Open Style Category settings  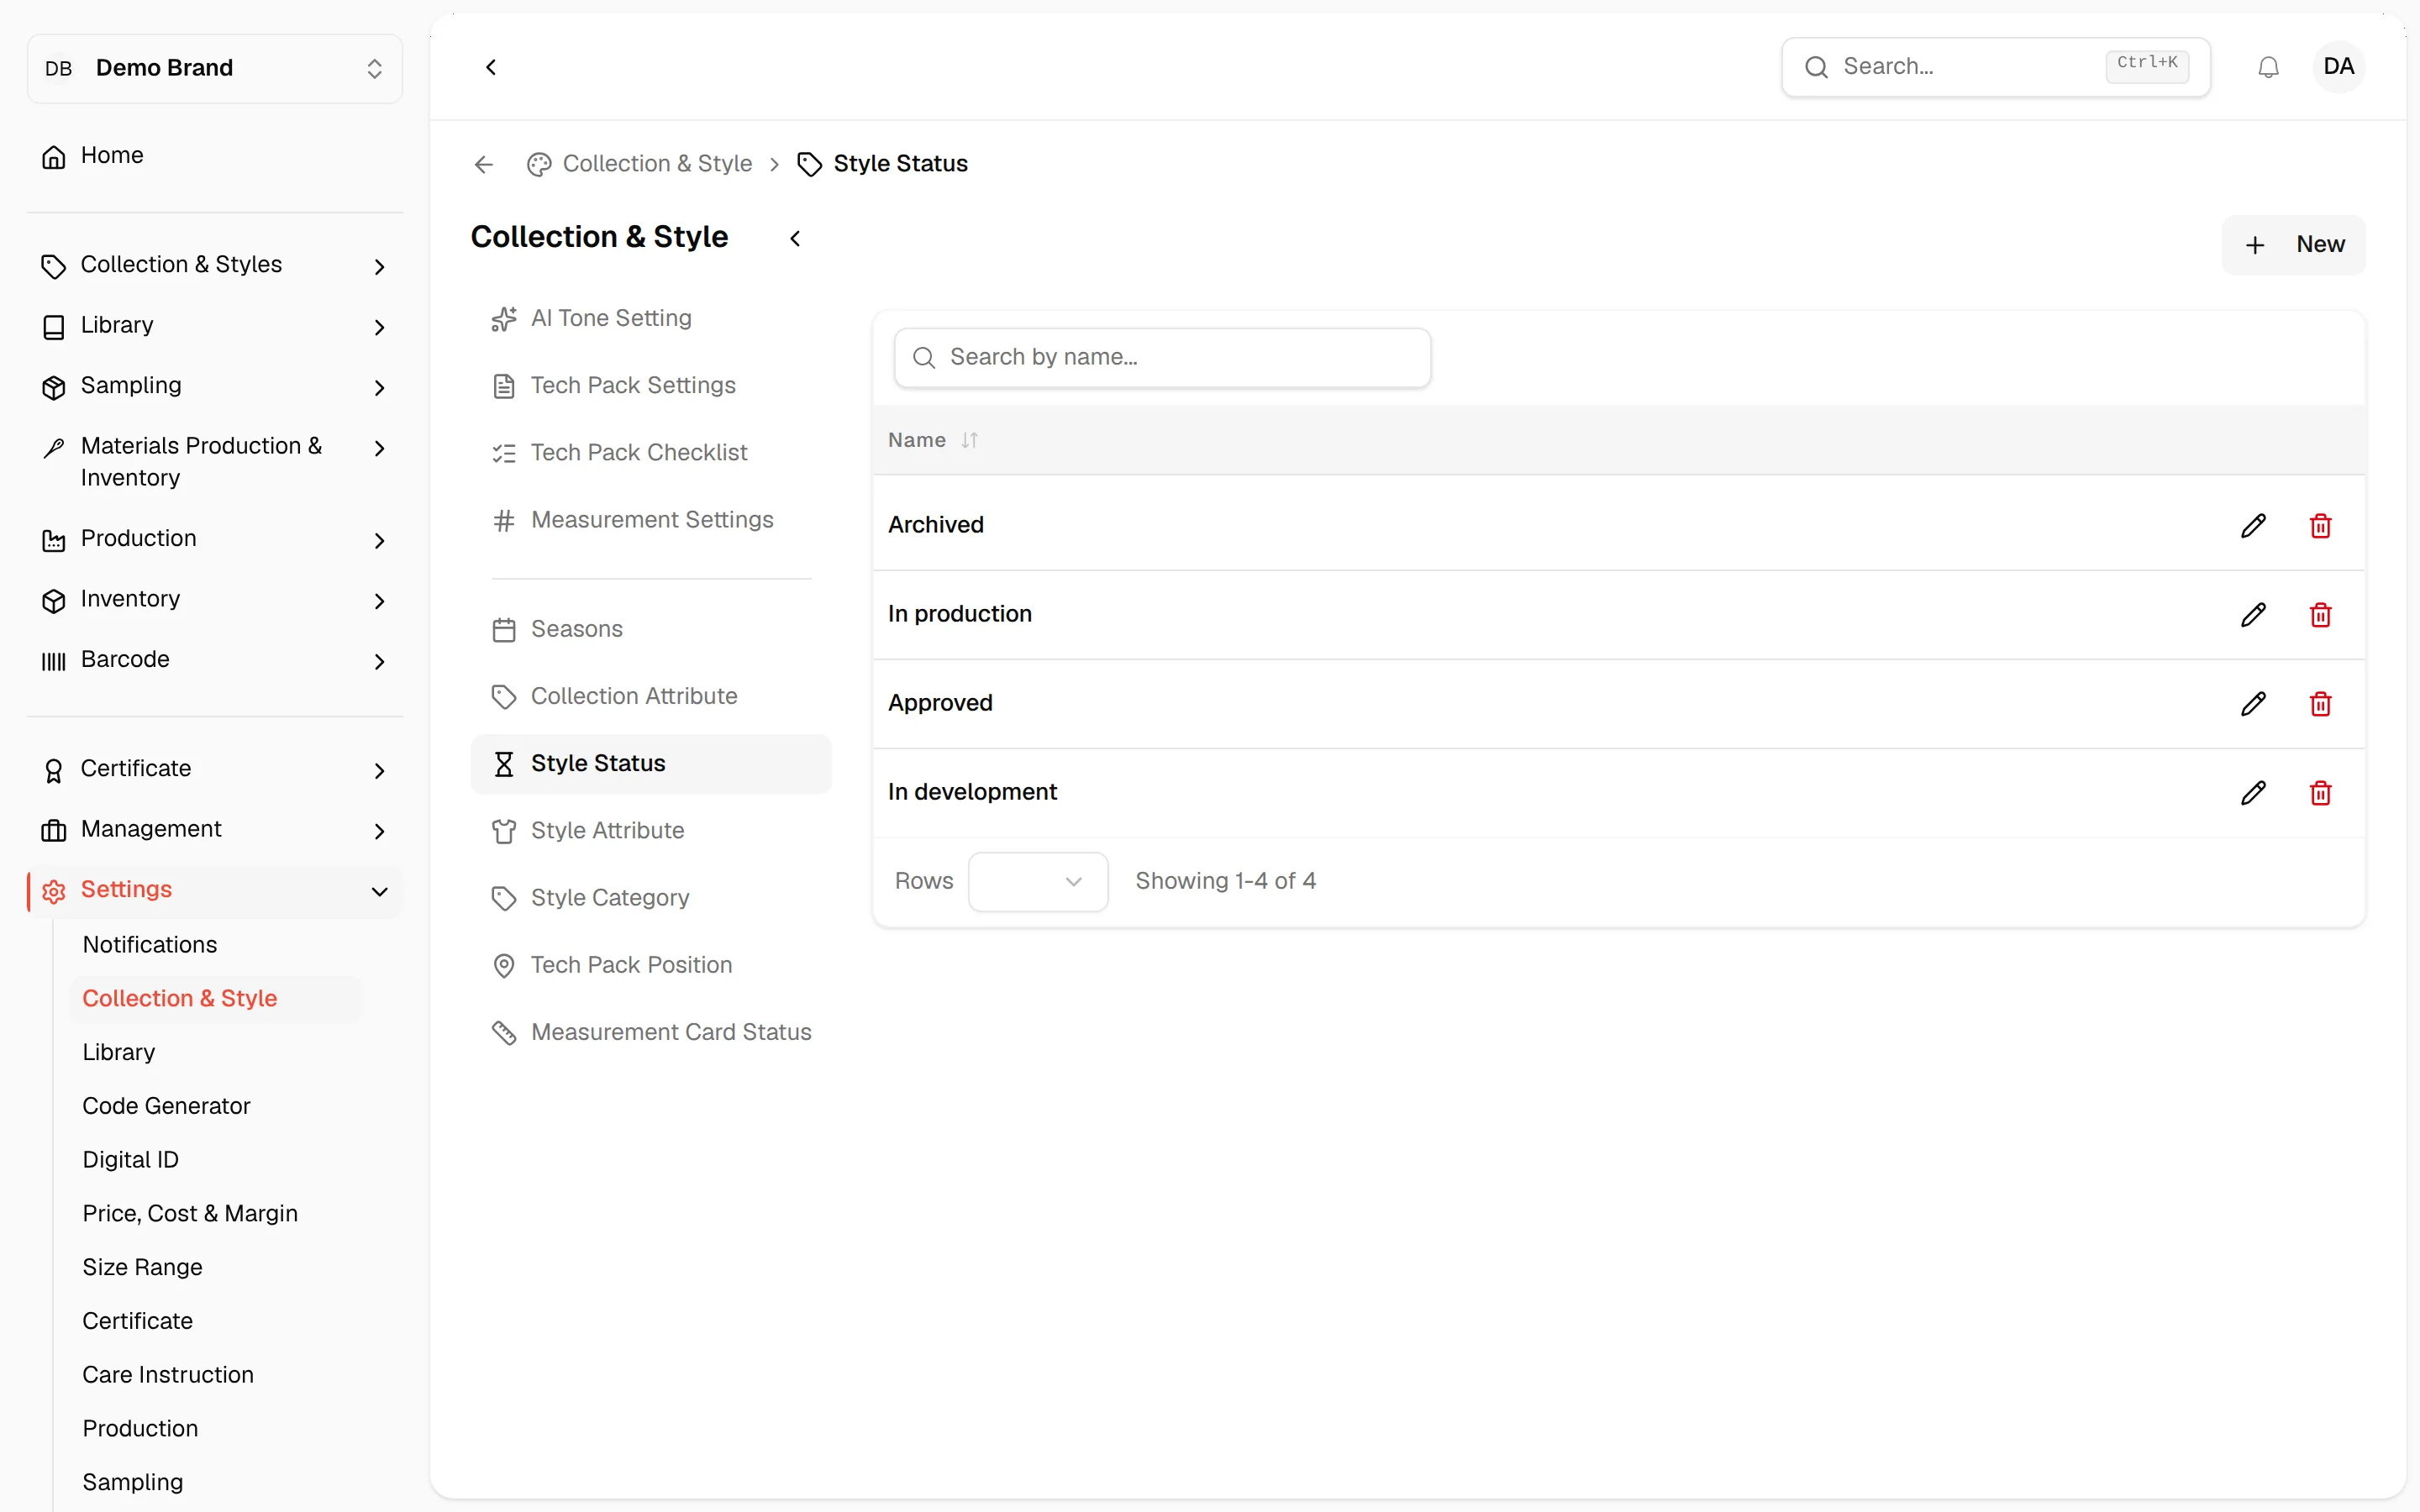(x=650, y=898)
